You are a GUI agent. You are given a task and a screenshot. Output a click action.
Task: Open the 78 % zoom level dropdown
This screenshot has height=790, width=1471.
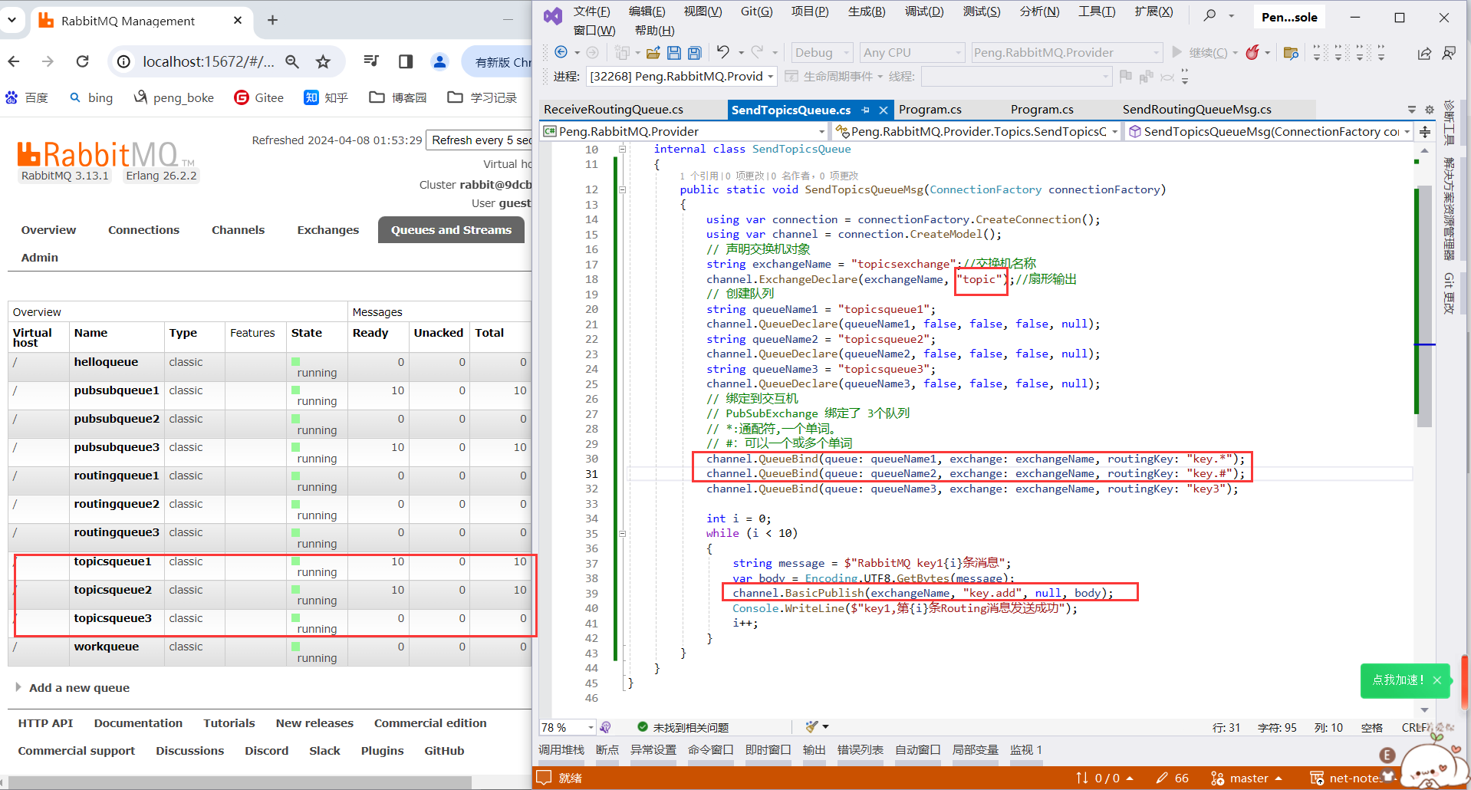click(568, 727)
